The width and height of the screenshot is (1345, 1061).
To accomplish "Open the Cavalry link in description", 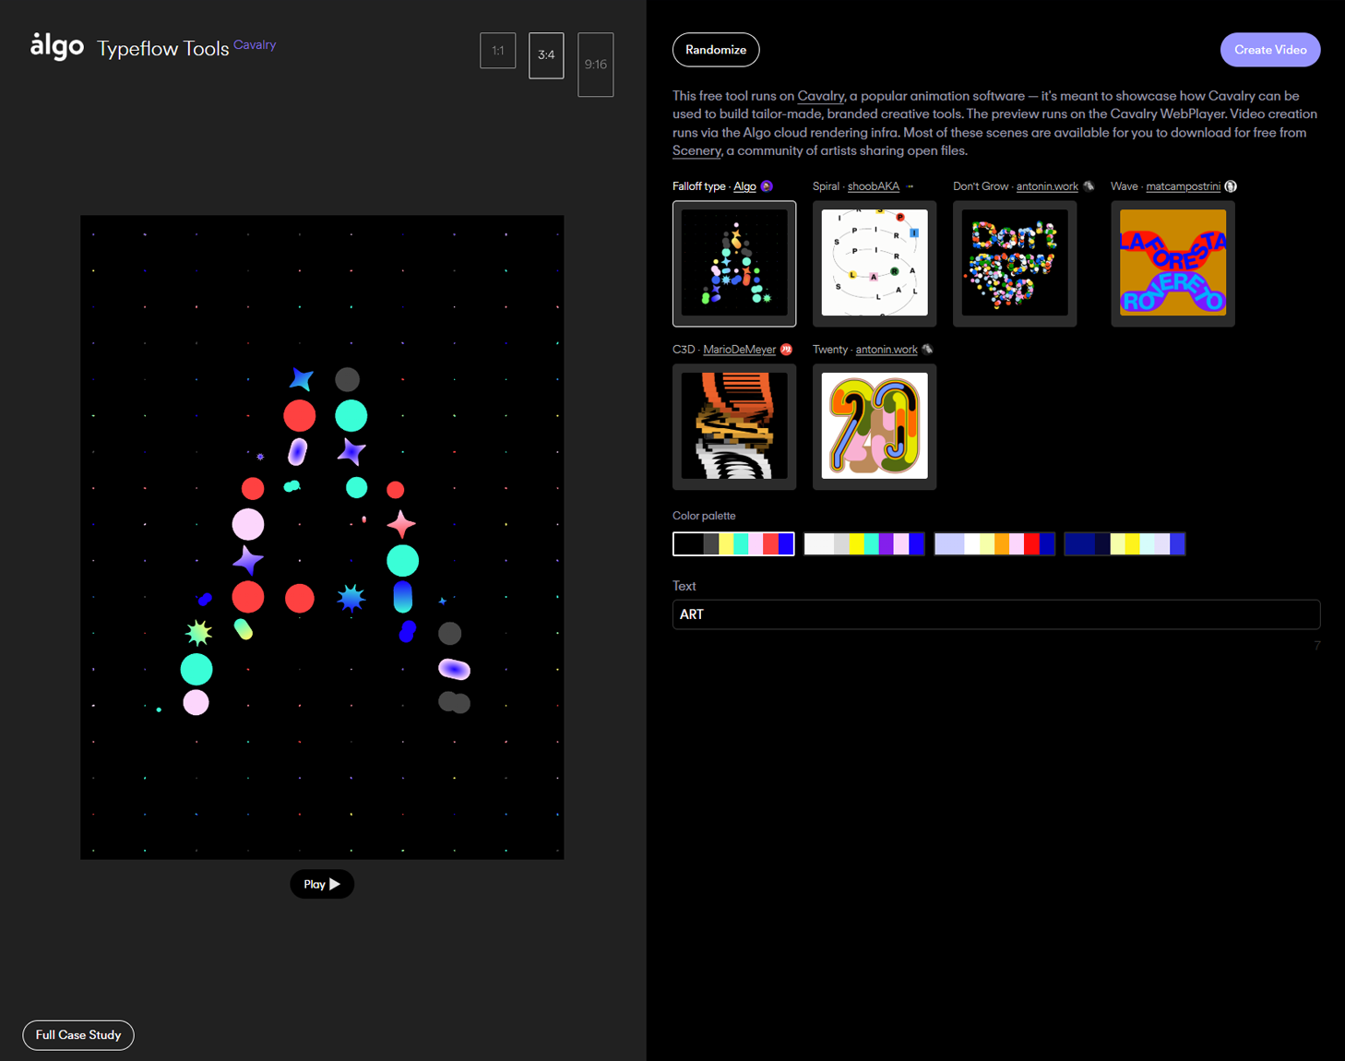I will pos(820,96).
